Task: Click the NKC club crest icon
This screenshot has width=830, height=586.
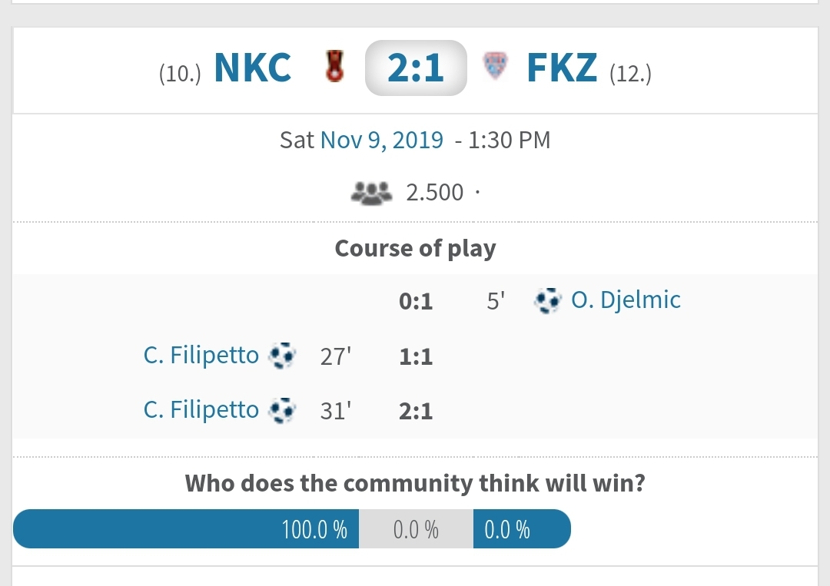Action: 334,66
